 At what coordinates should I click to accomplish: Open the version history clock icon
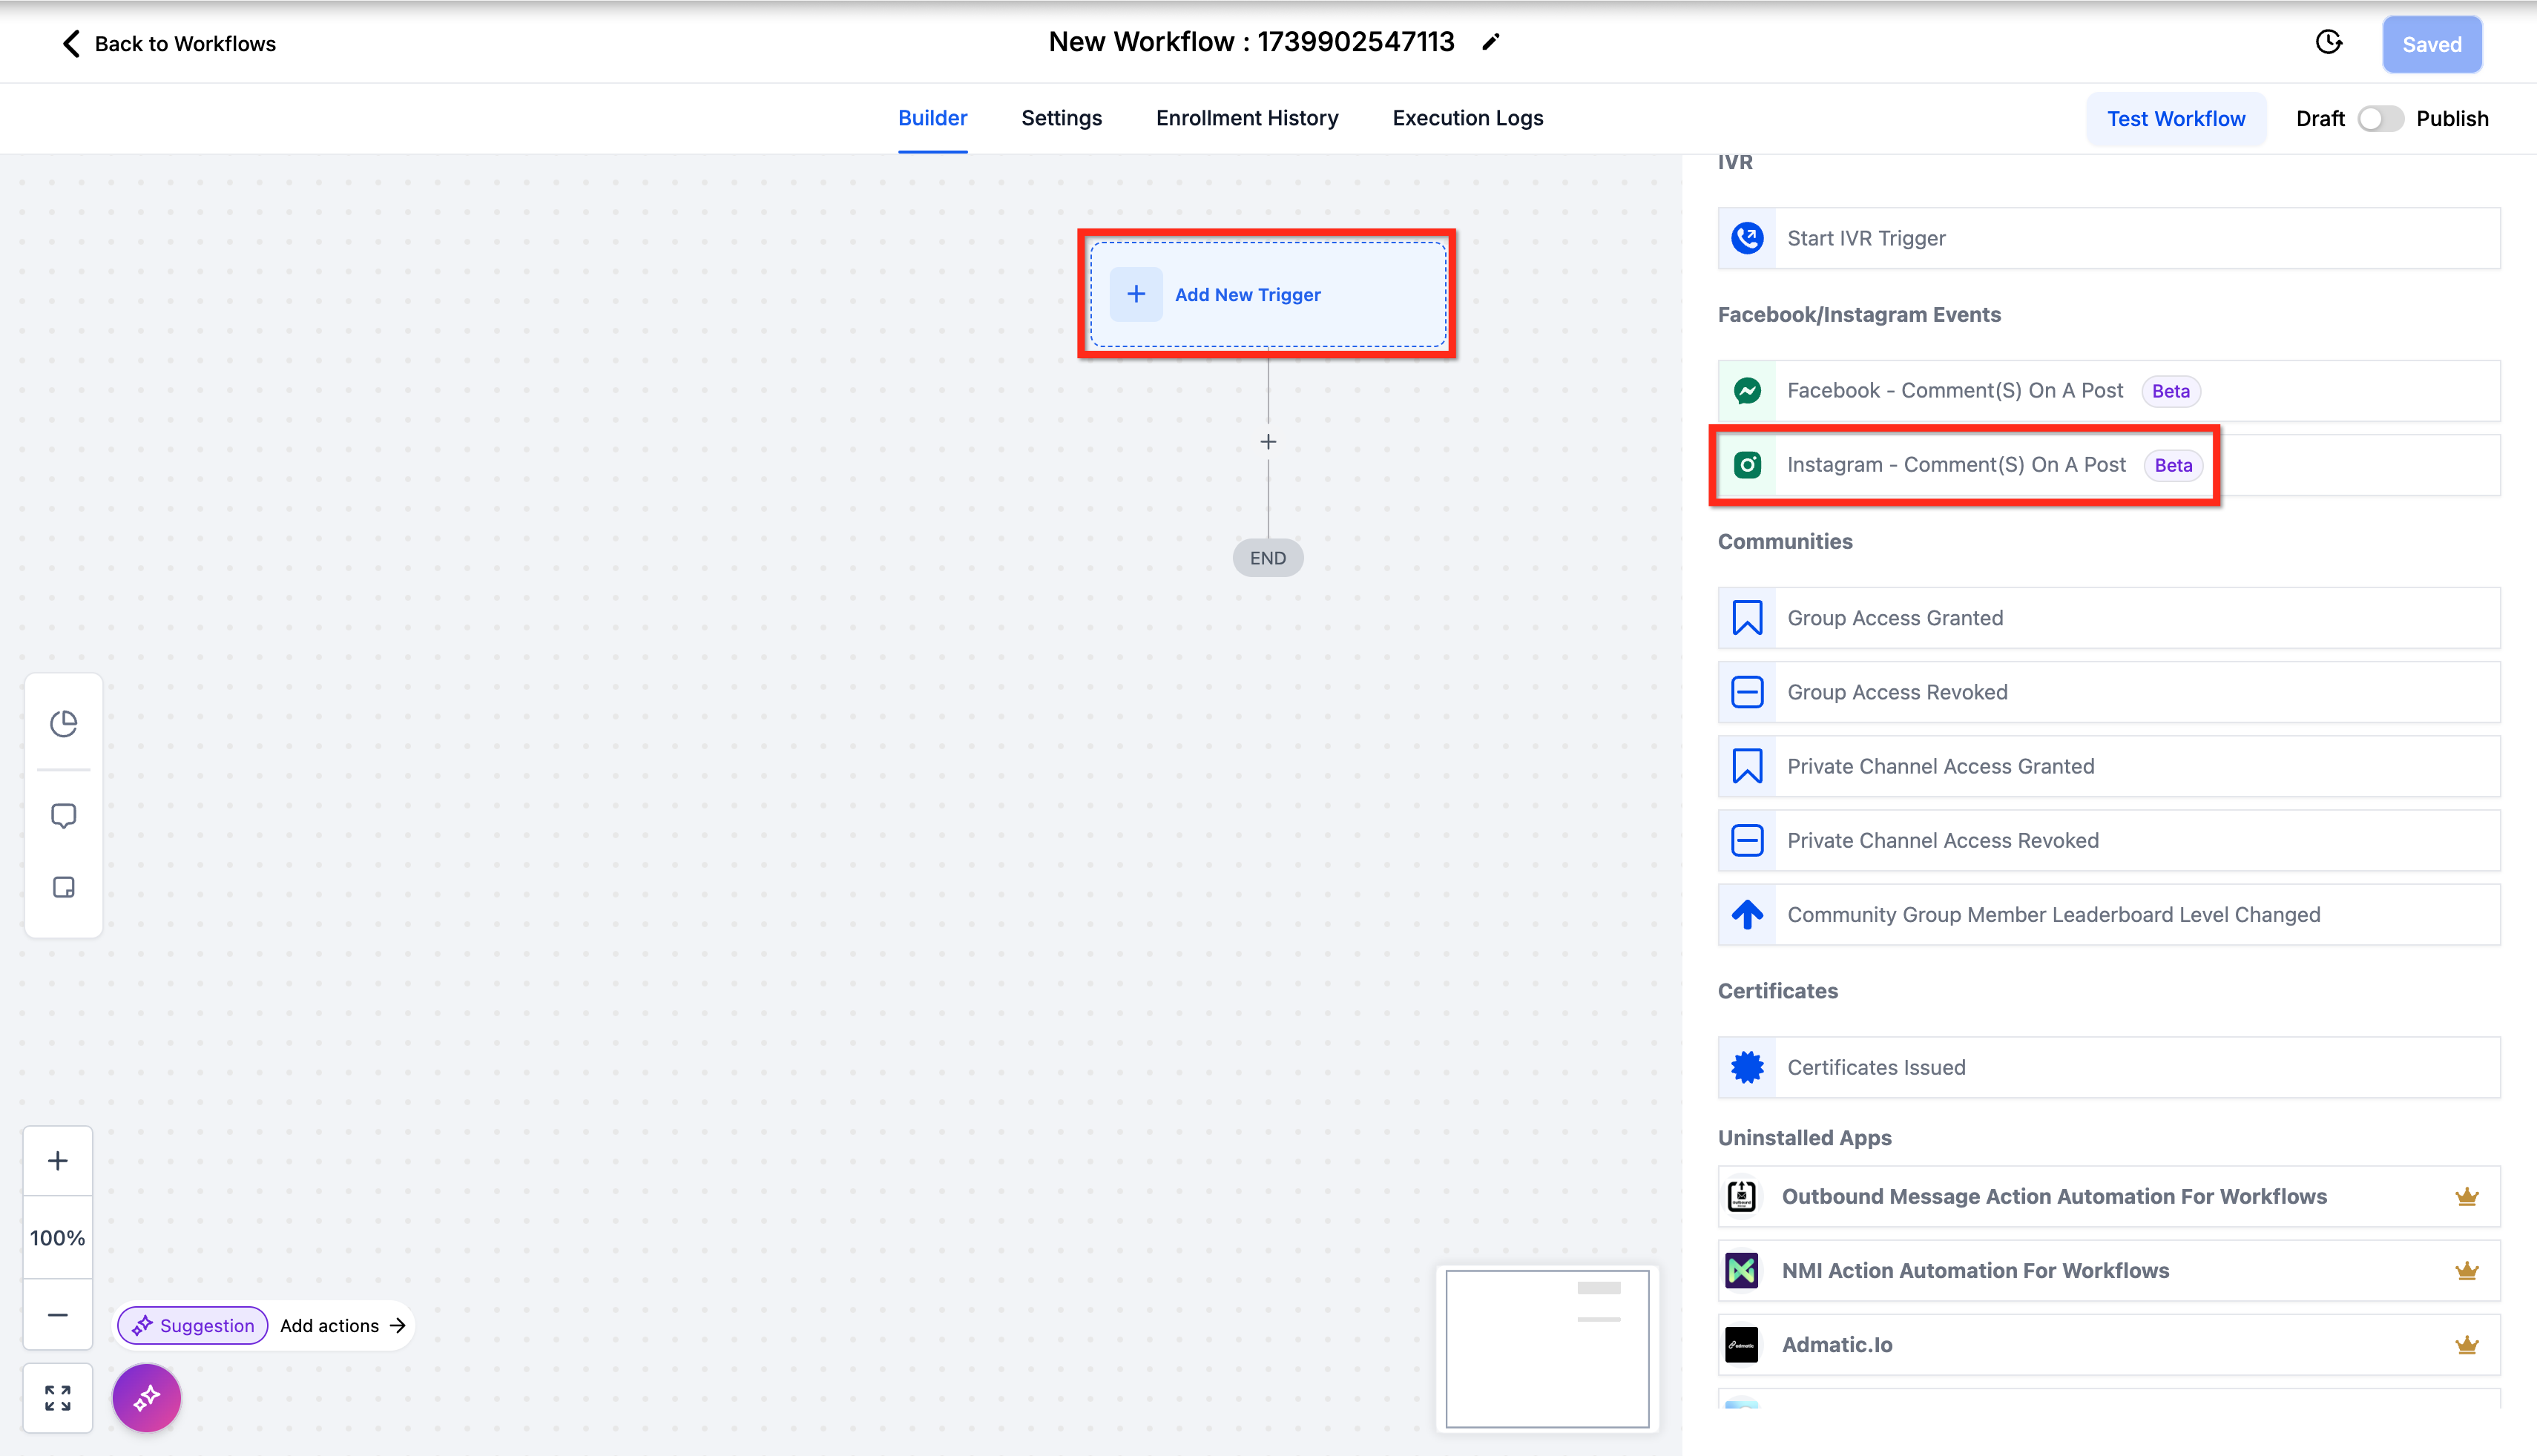tap(2328, 42)
